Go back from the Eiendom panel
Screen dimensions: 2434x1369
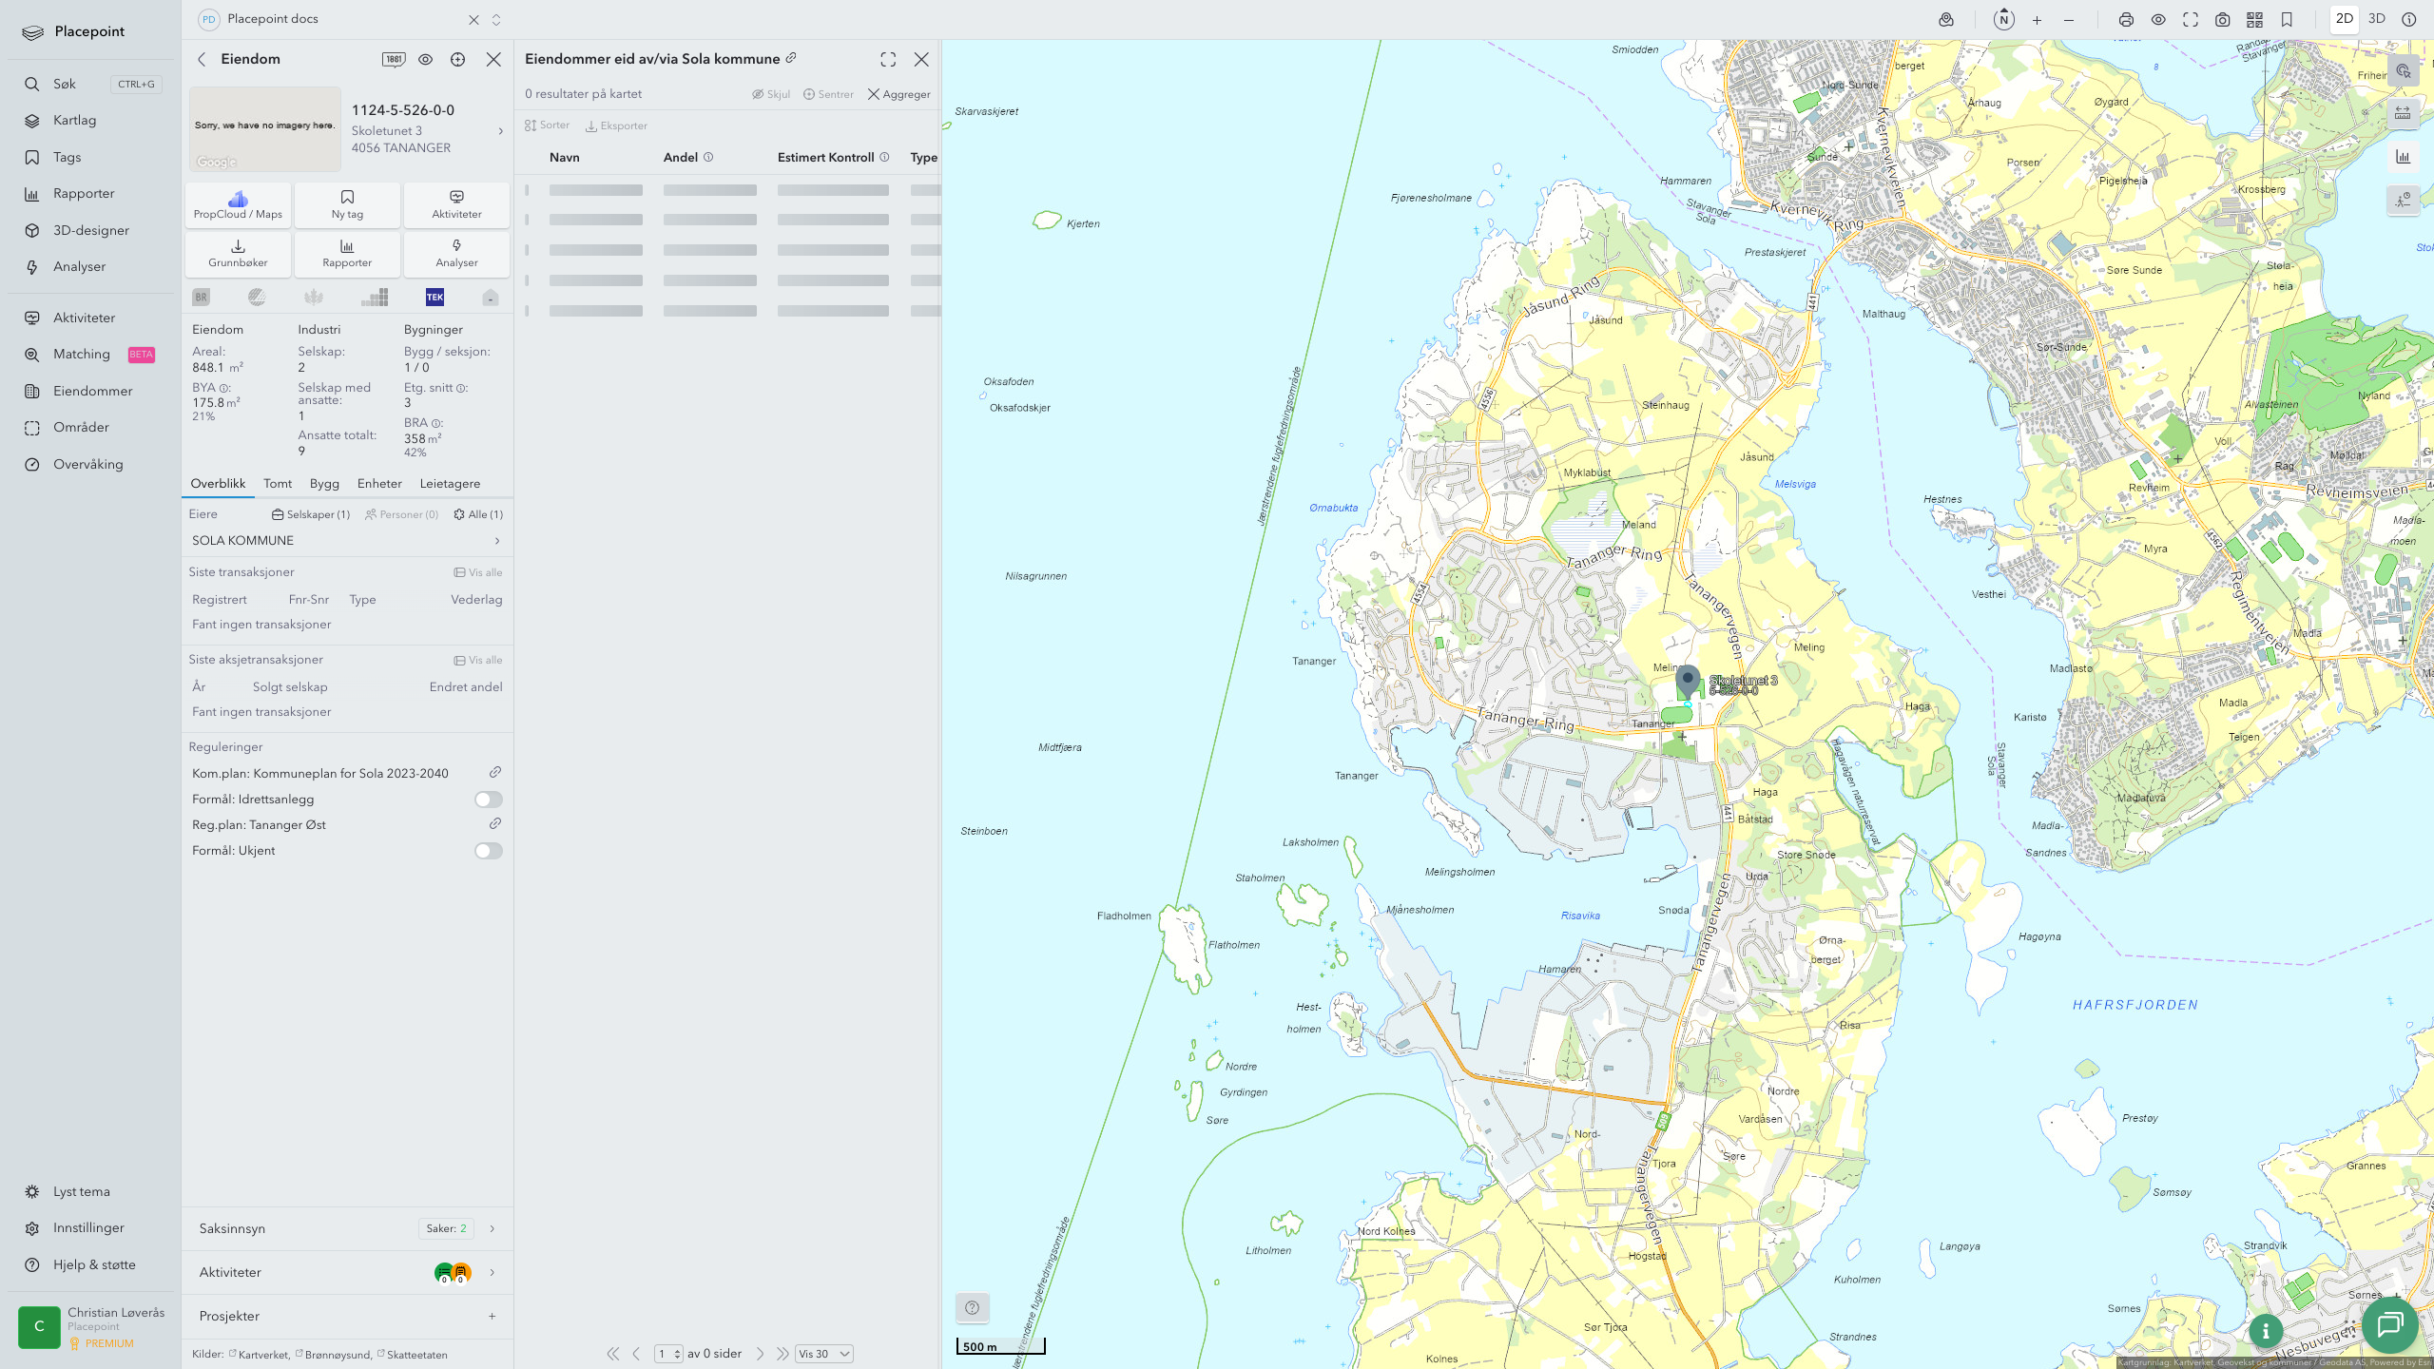pos(202,59)
